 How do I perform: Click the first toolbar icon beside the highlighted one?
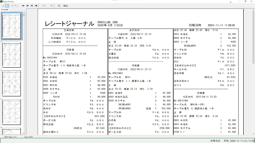click(x=3, y=6)
